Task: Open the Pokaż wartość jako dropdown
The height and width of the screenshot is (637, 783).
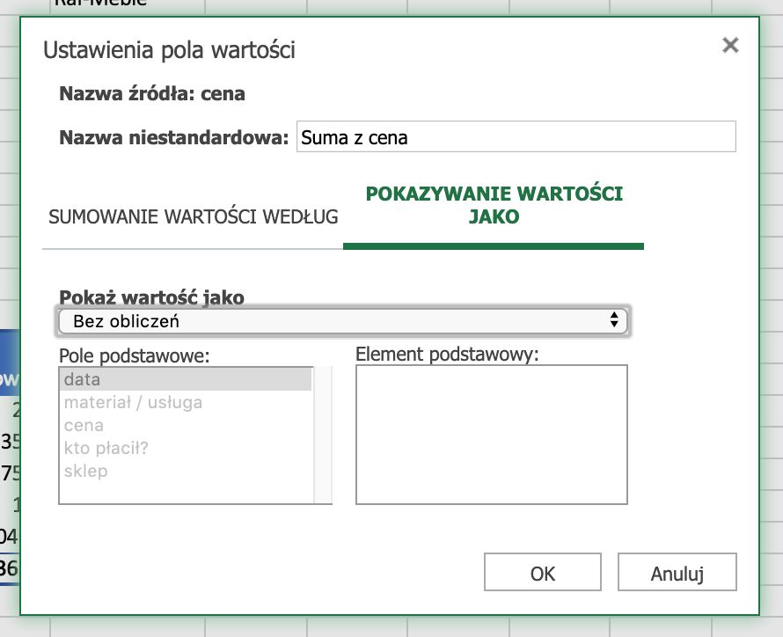Action: tap(342, 320)
